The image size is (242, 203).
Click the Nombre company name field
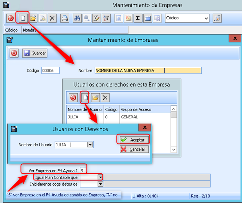point(148,70)
